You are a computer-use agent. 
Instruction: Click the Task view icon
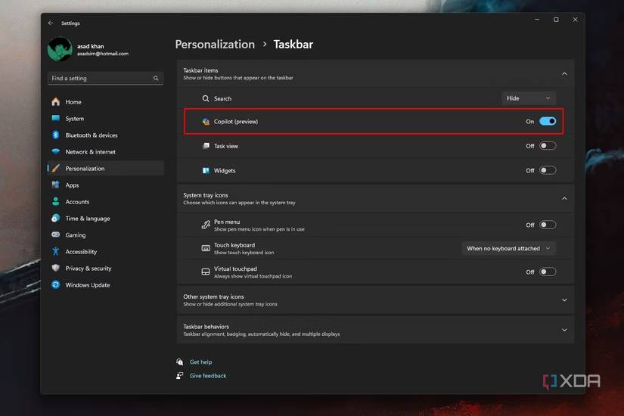tap(205, 146)
